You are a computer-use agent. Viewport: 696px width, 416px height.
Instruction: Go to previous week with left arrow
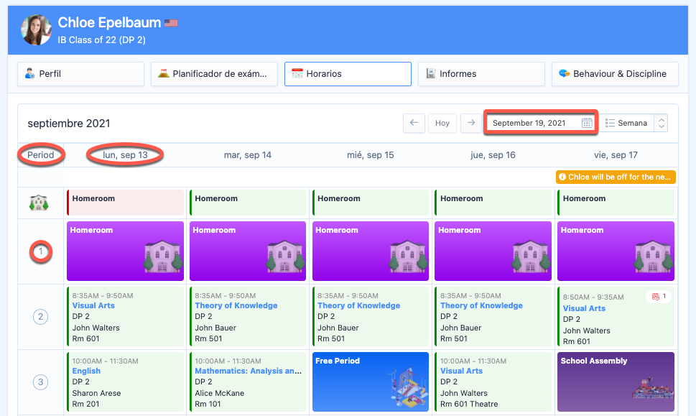click(x=413, y=123)
